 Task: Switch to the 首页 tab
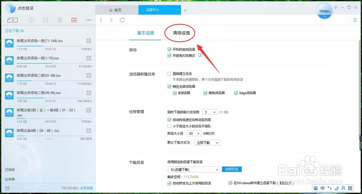[x=117, y=10]
